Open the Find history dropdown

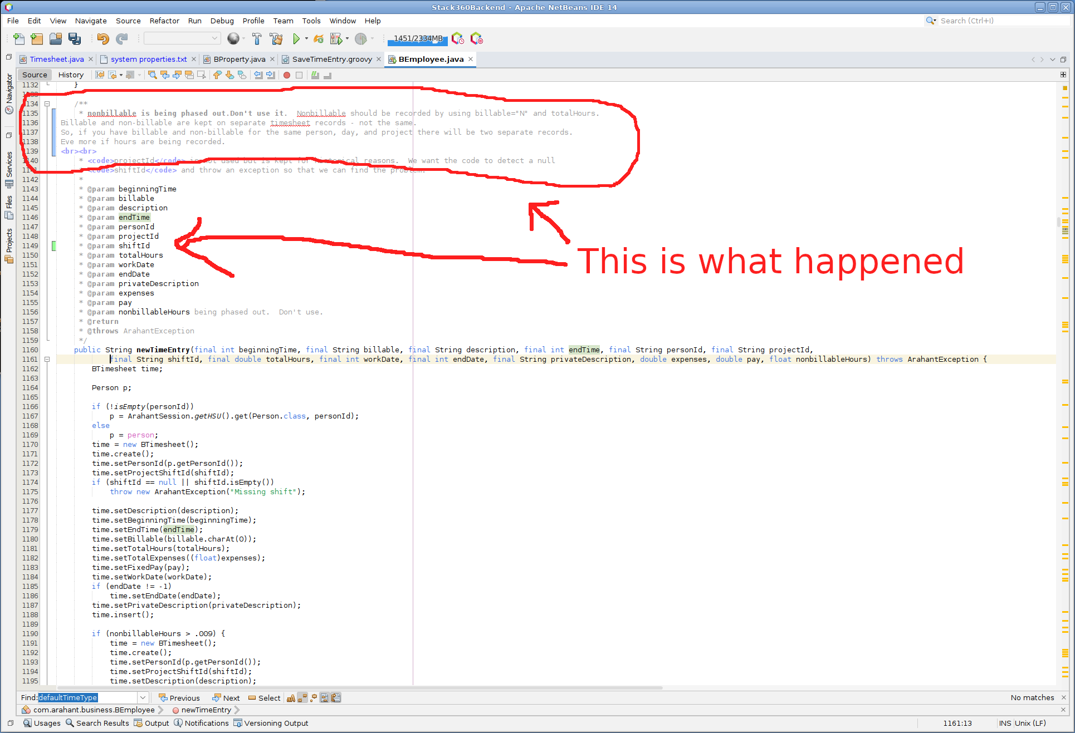point(143,698)
